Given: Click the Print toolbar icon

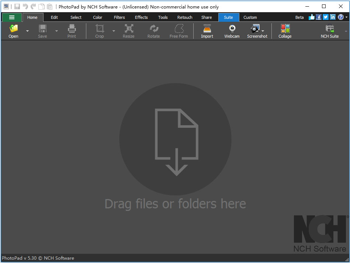Looking at the screenshot, I should coord(72,28).
